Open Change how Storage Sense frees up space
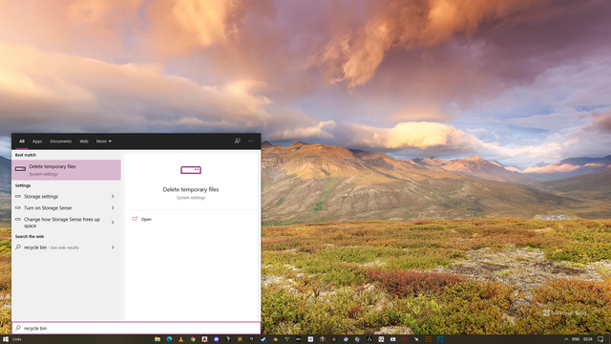This screenshot has height=344, width=611. coord(66,223)
